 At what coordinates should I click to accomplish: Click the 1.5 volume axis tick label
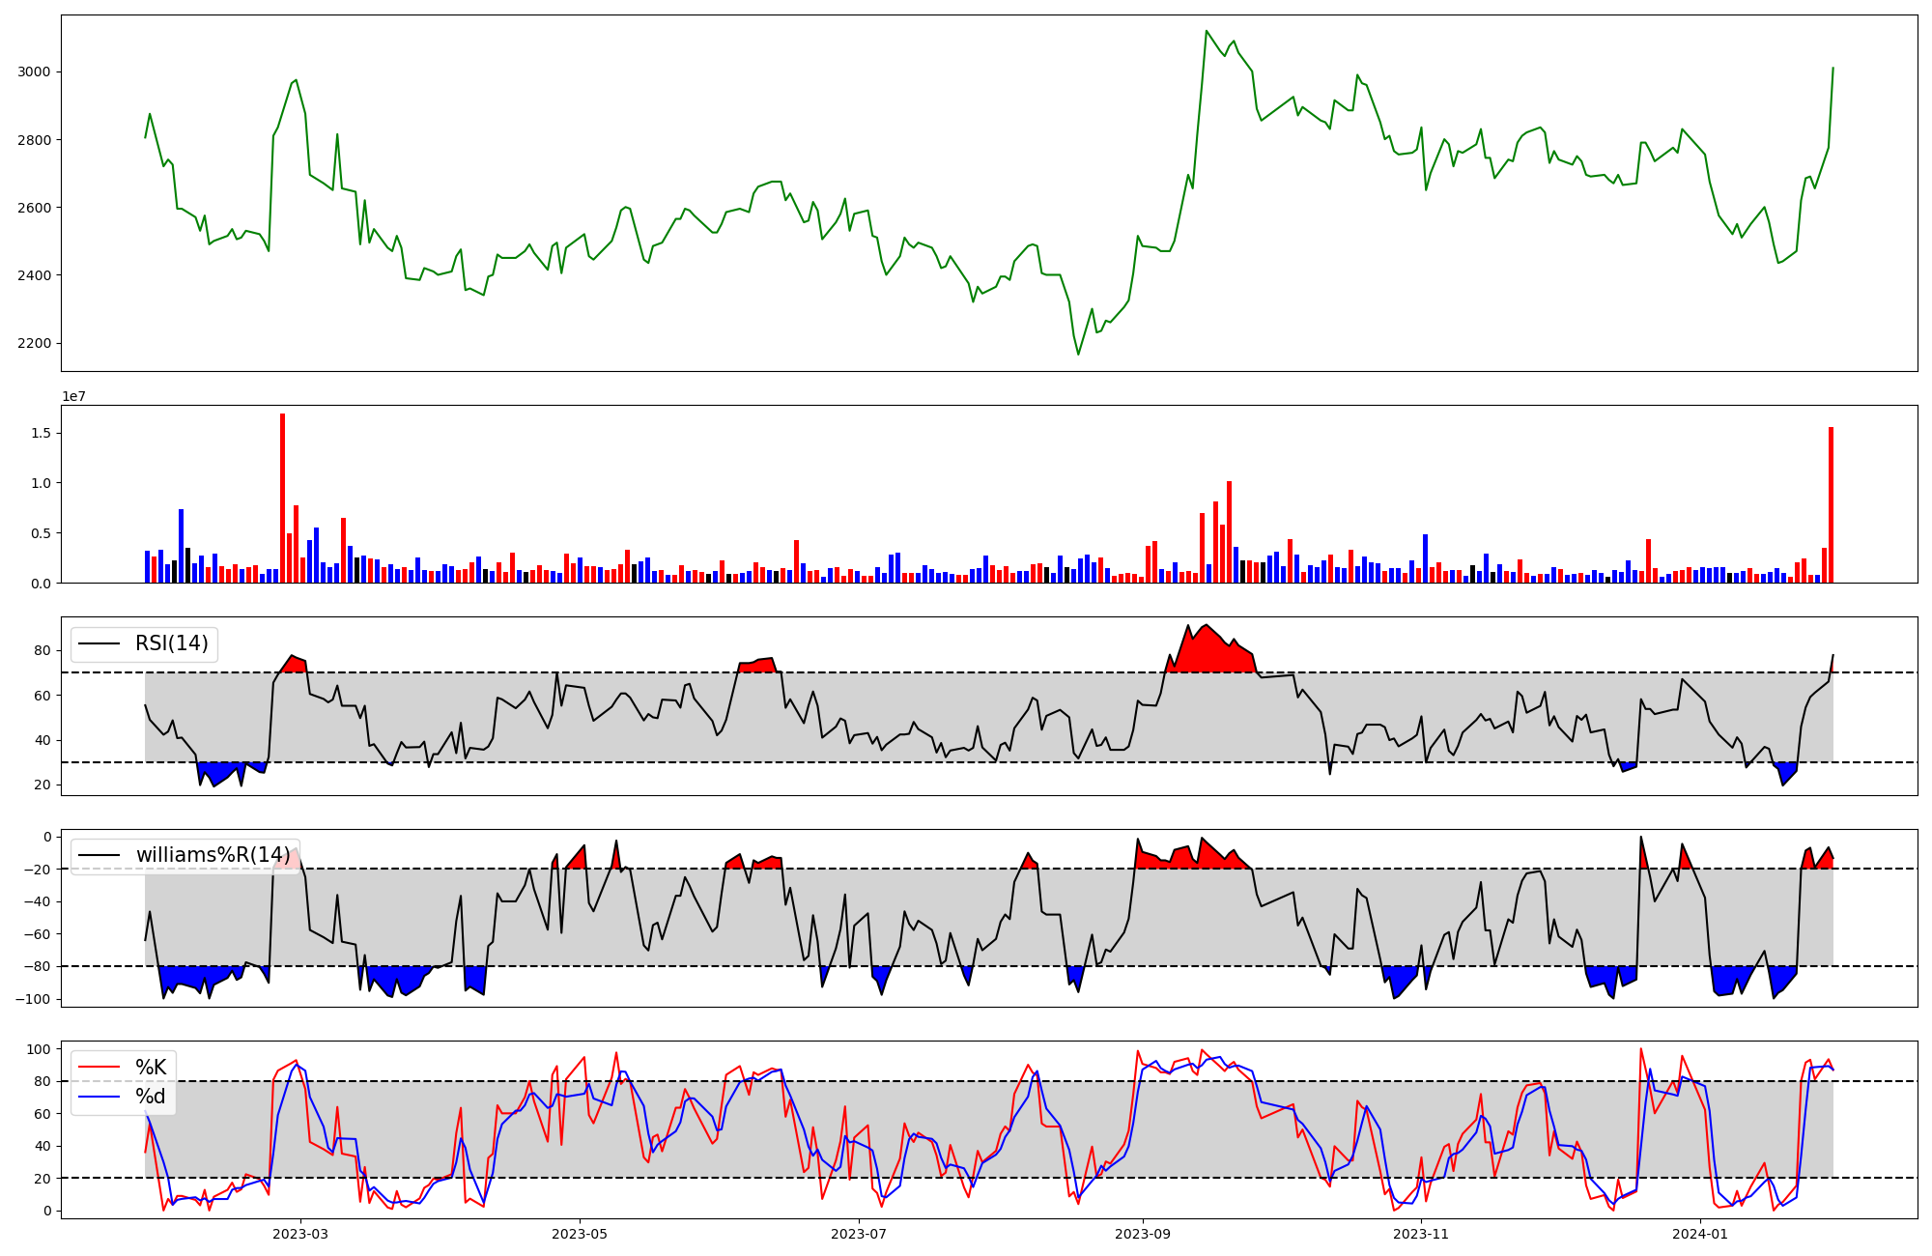point(42,433)
